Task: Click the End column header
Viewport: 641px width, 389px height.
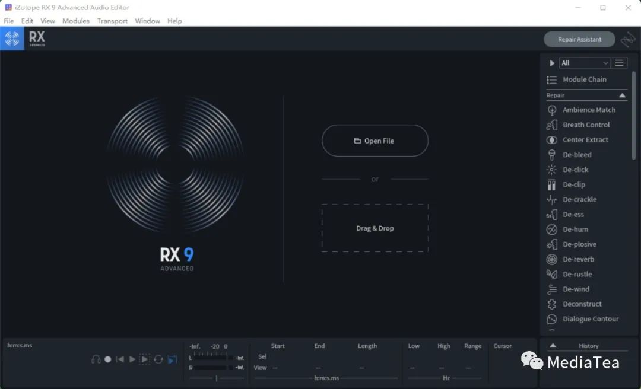Action: click(x=320, y=346)
